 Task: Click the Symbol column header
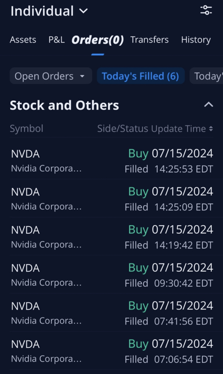tap(26, 129)
